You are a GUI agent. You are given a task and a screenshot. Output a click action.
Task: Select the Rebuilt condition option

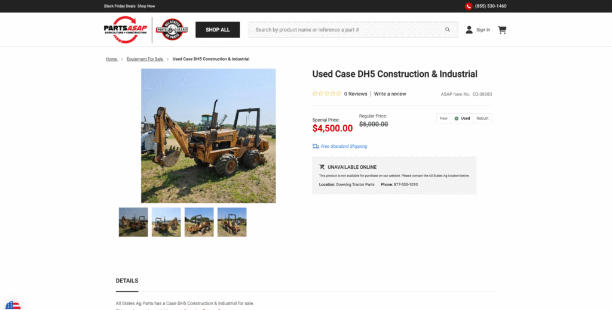pyautogui.click(x=482, y=119)
